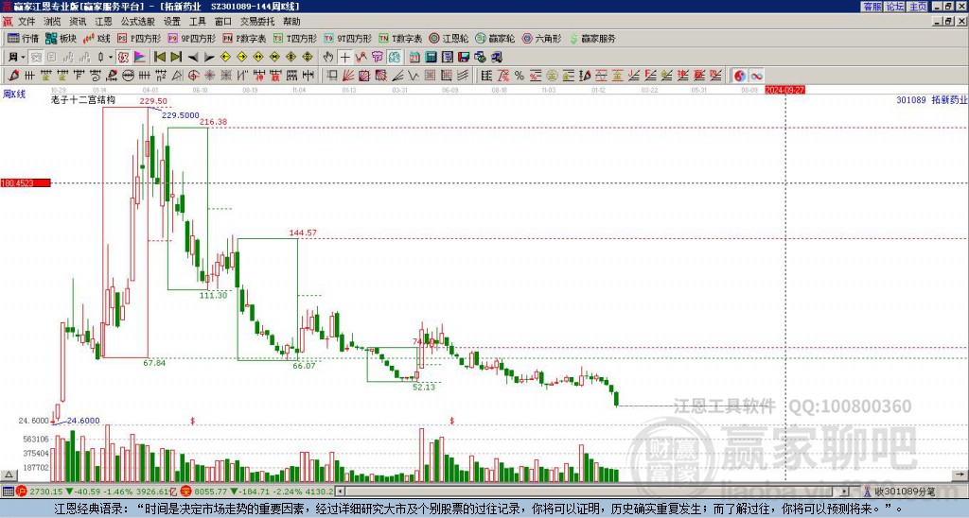This screenshot has width=969, height=518.
Task: Open the T四方形 tool
Action: [295, 38]
